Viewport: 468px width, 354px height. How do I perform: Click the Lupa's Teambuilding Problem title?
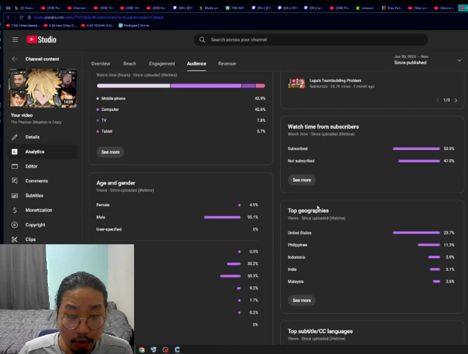click(x=335, y=80)
